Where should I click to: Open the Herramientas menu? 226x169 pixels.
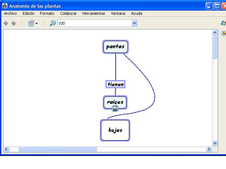point(94,13)
